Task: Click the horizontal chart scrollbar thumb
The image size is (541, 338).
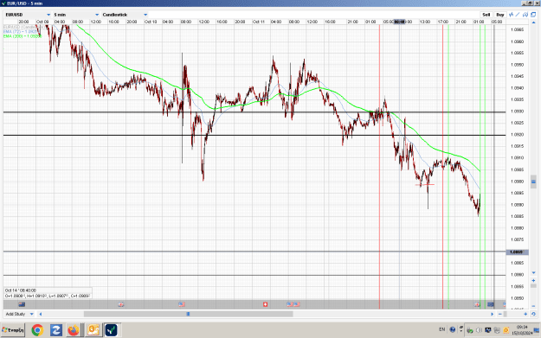Action: [x=189, y=314]
